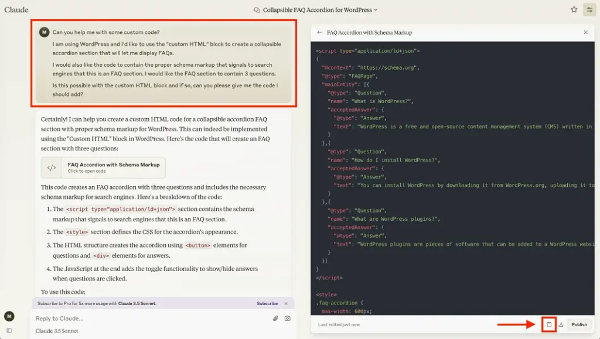Click the chat bubble icon beside title
Screen dimensions: 600x339
pos(257,10)
